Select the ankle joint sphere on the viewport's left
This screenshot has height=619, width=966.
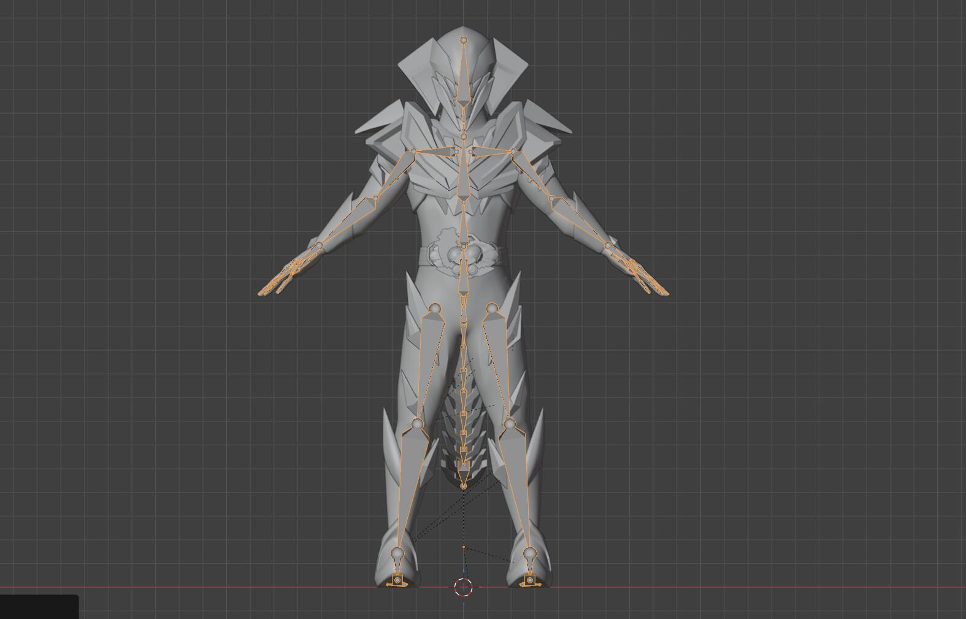click(x=396, y=554)
